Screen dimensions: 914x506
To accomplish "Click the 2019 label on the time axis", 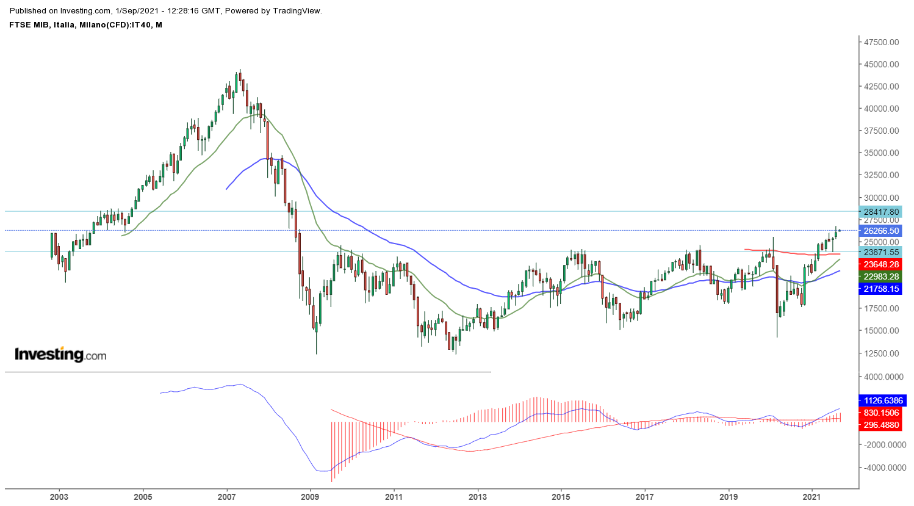I will [729, 496].
